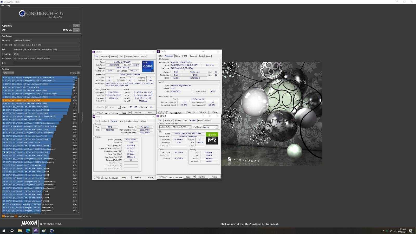Switch to the CPU-Z taskbar icon
The image size is (416, 234).
pyautogui.click(x=36, y=231)
